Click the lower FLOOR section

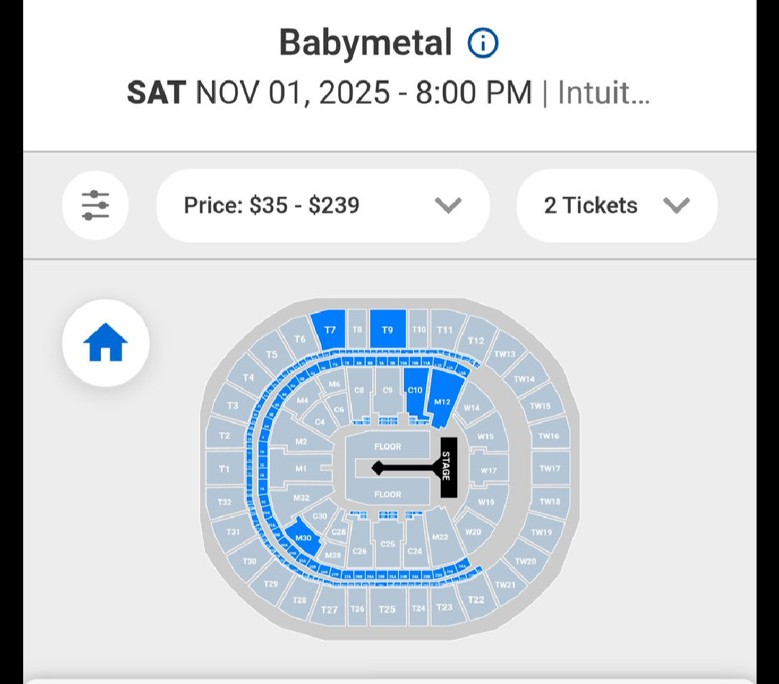(387, 495)
